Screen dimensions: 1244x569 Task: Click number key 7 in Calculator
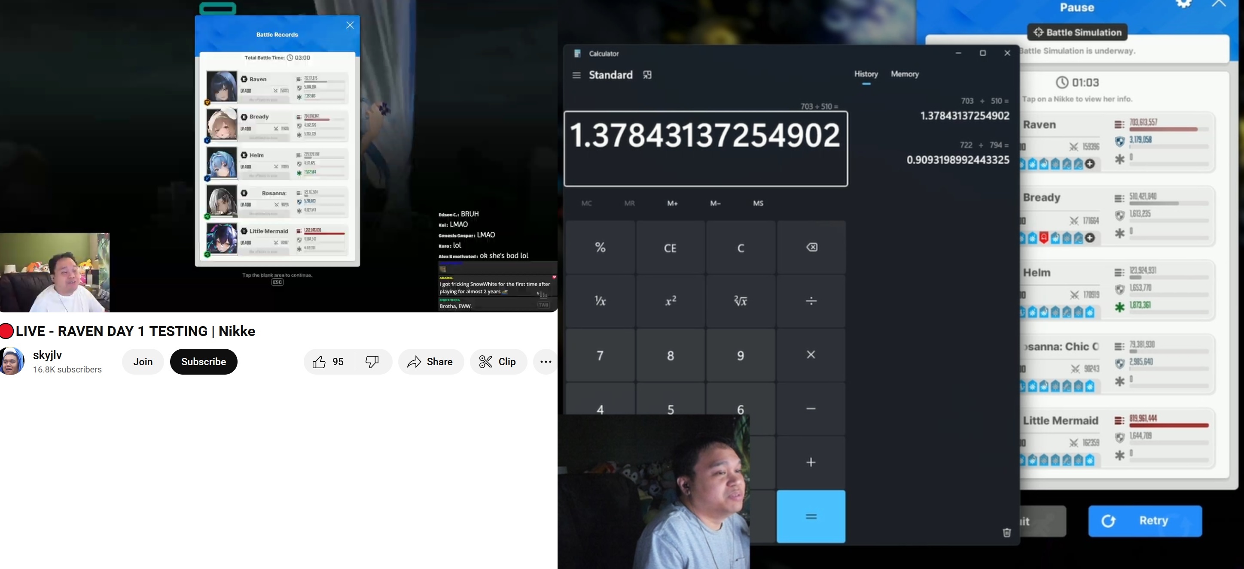600,355
